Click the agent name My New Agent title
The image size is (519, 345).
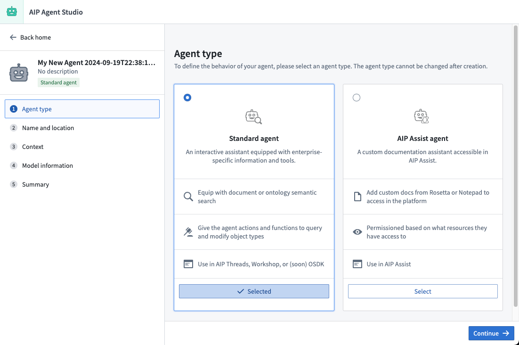pos(97,63)
